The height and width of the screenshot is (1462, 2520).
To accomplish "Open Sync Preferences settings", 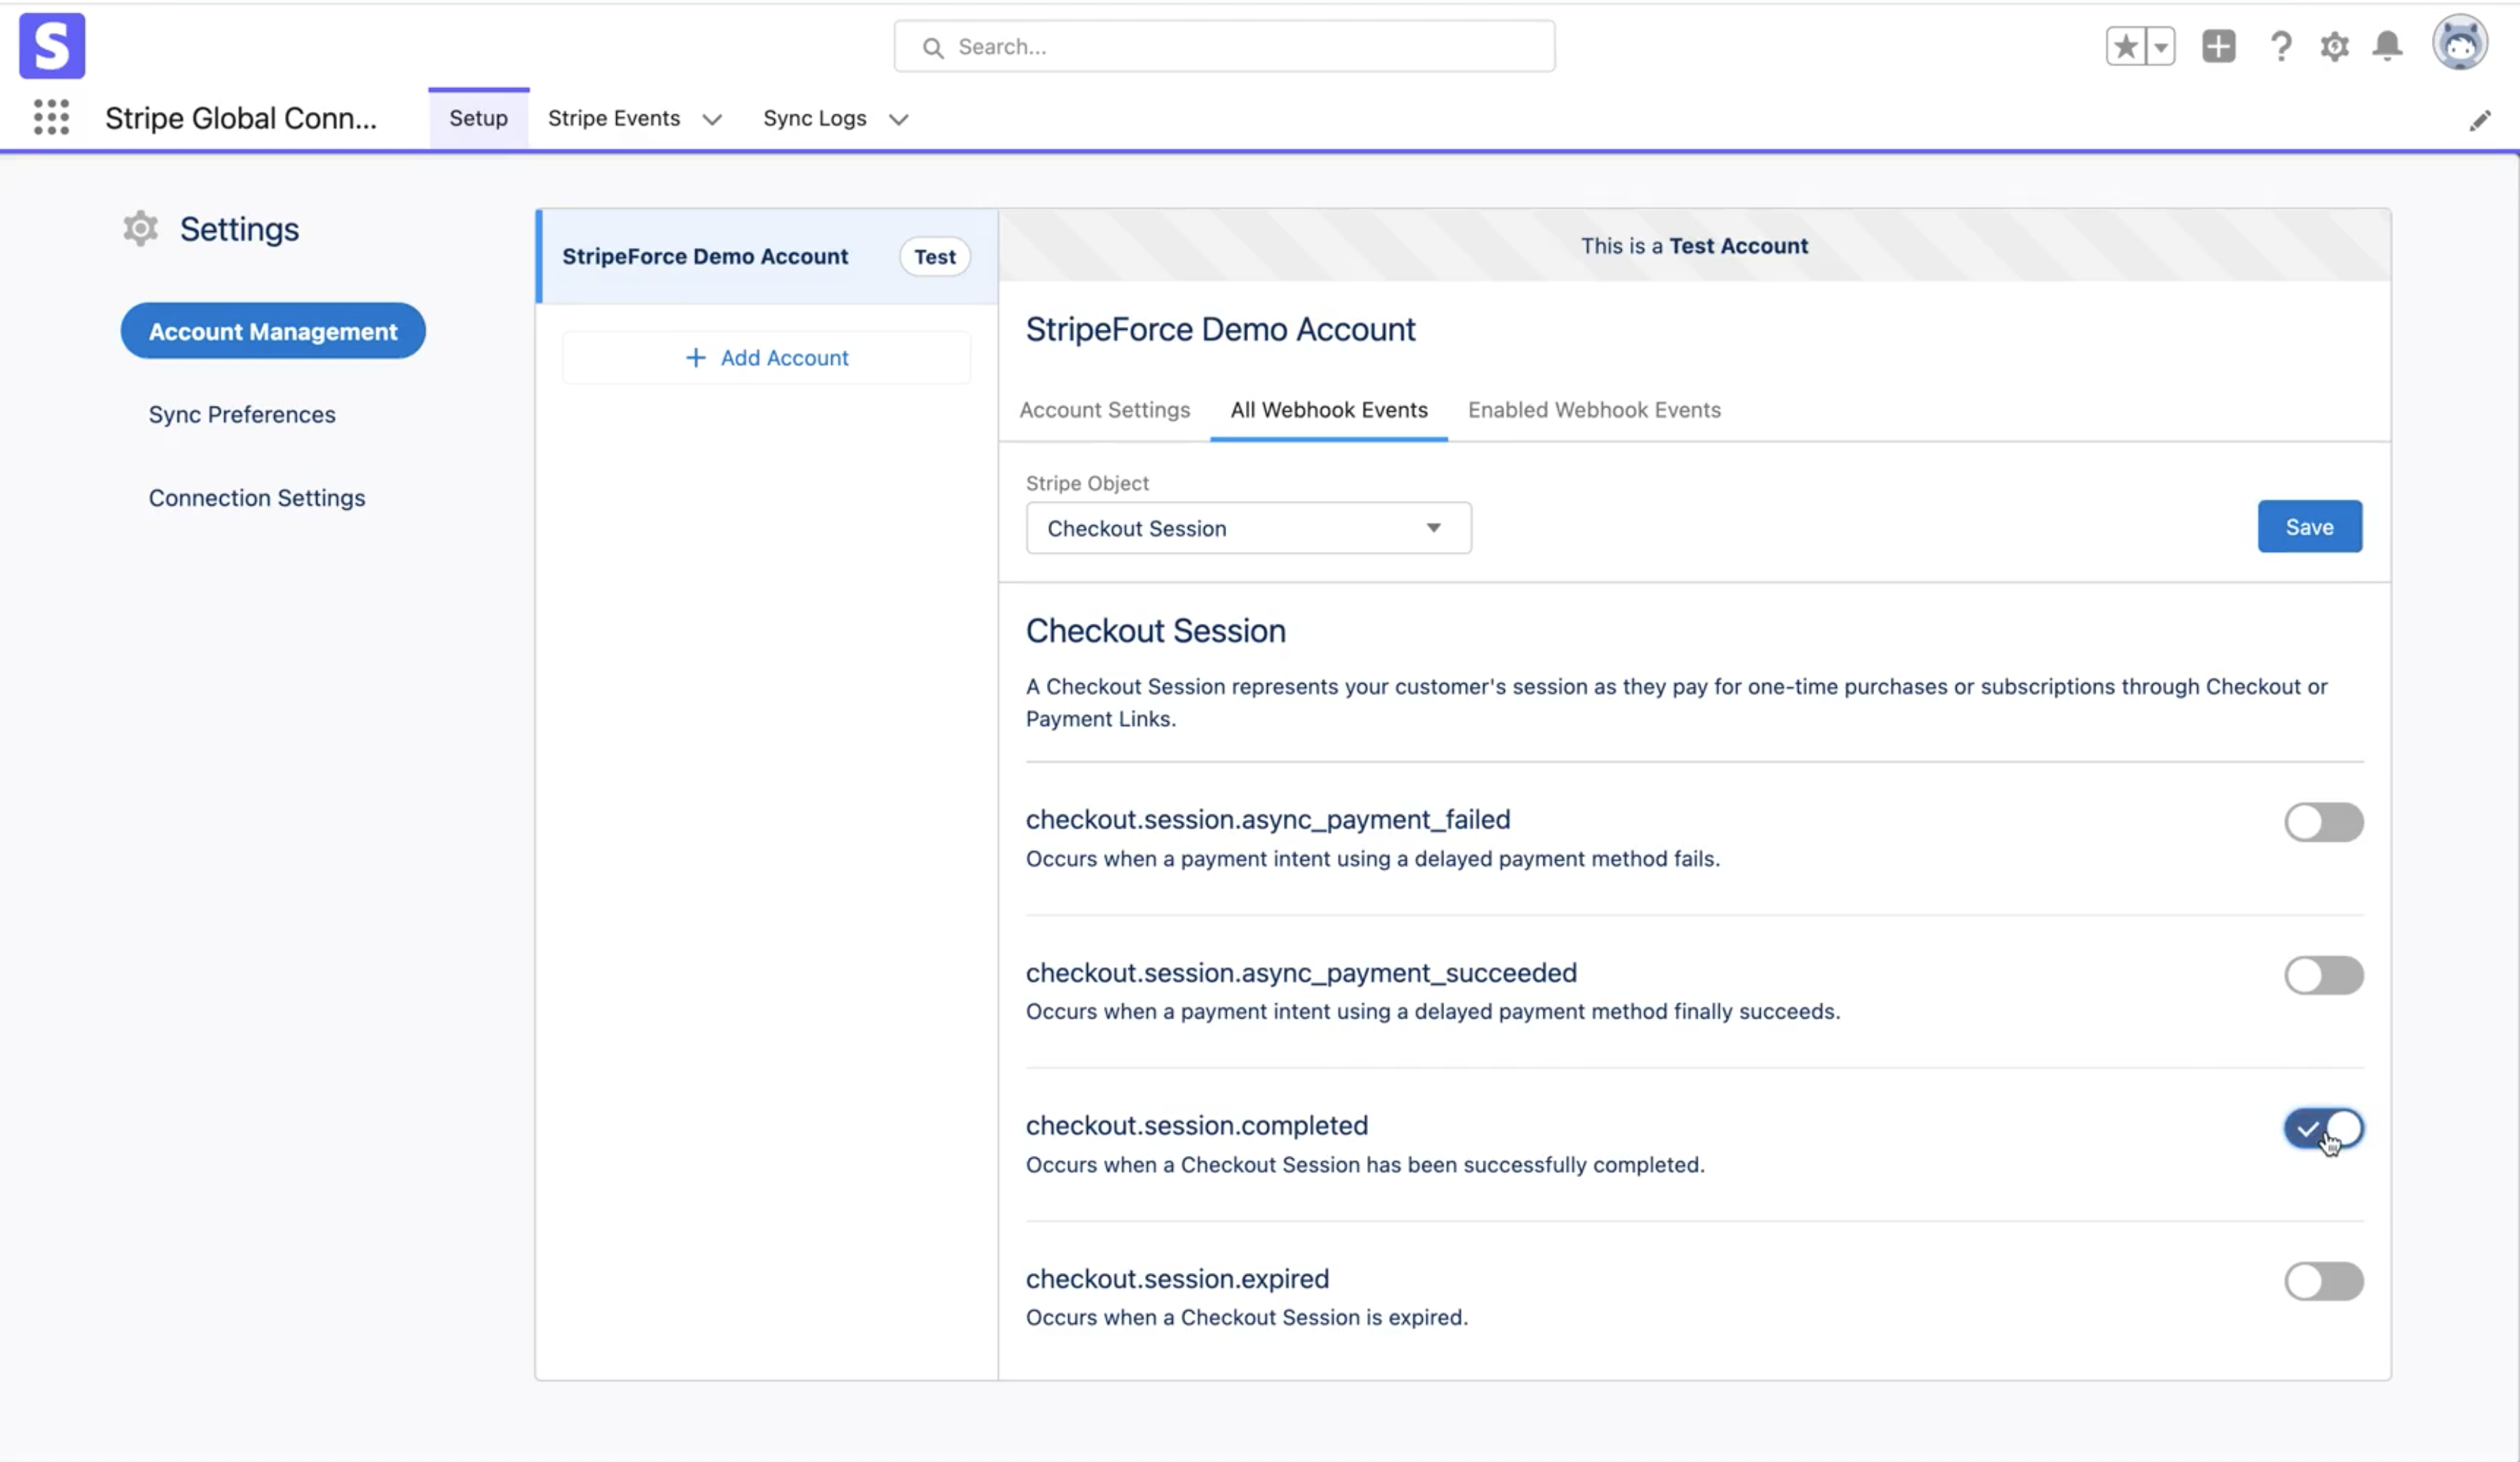I will click(x=242, y=414).
